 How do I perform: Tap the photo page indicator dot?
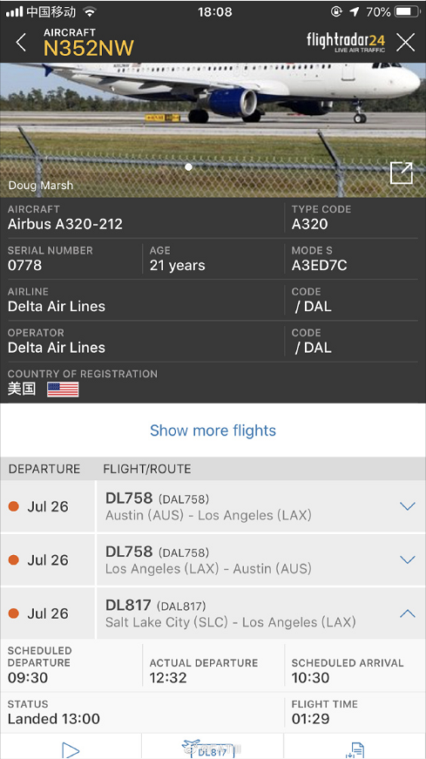[188, 167]
